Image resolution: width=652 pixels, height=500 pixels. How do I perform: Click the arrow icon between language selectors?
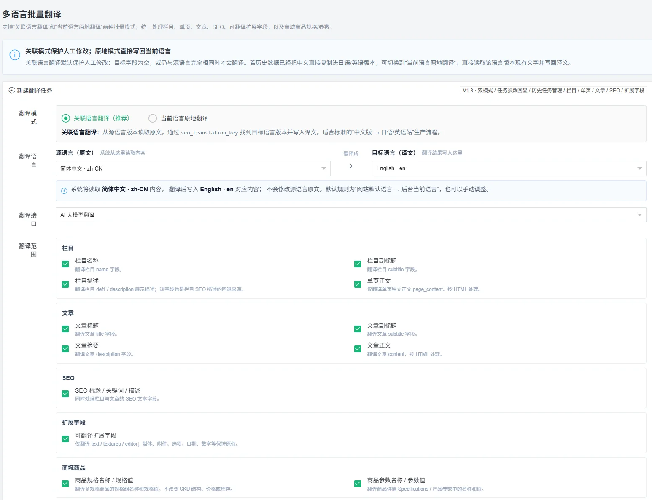(351, 166)
